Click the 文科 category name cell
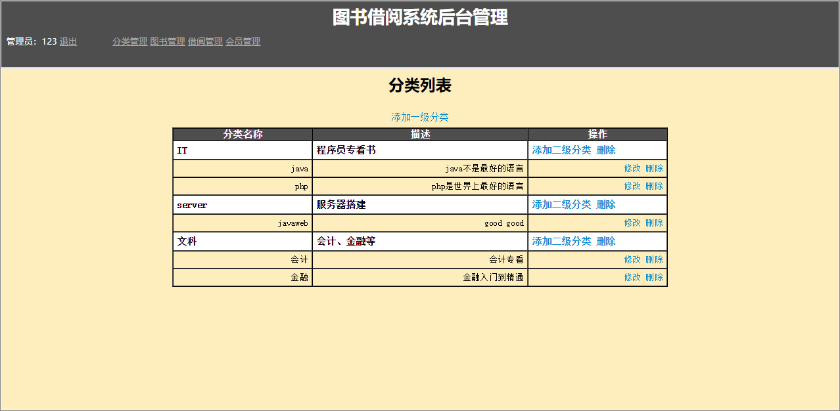840x411 pixels. [243, 242]
